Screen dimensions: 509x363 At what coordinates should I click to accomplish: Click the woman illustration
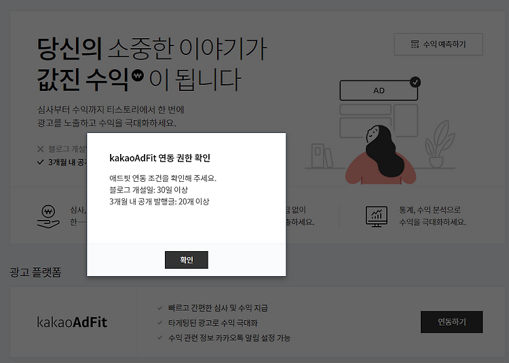point(381,155)
